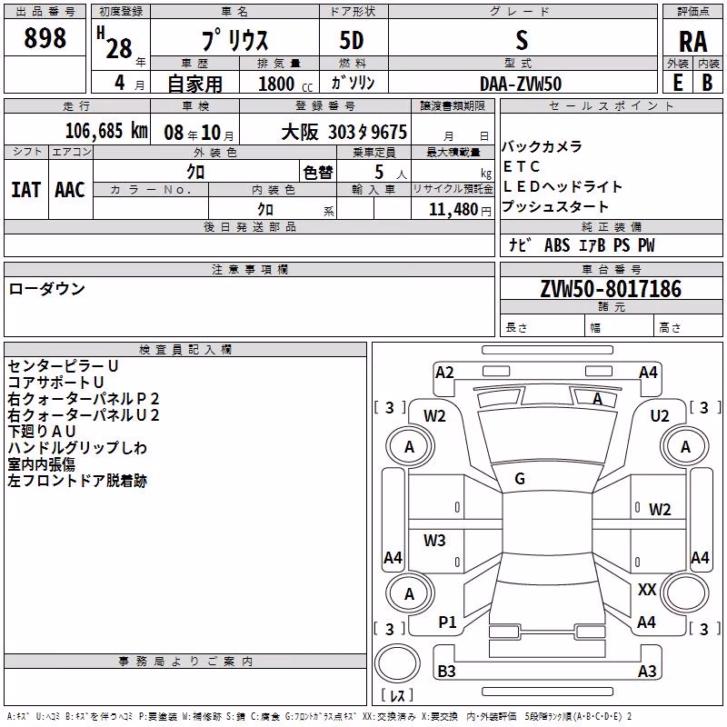The height and width of the screenshot is (727, 727).
Task: Click the sales point バックカメラ
Action: 542,146
